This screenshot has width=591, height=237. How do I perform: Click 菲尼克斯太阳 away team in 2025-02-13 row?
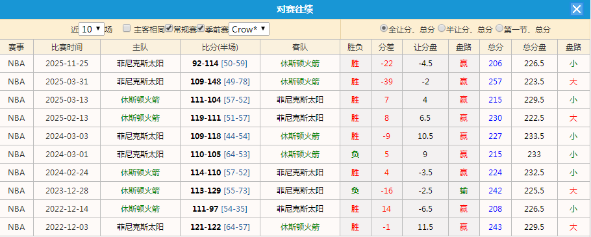(300, 118)
